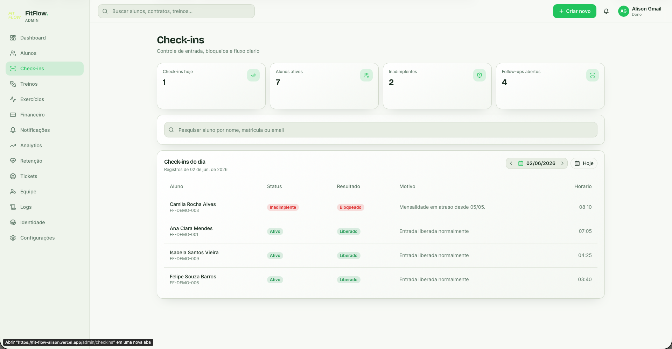
Task: Open the Inadimplentes stat card
Action: coord(437,86)
